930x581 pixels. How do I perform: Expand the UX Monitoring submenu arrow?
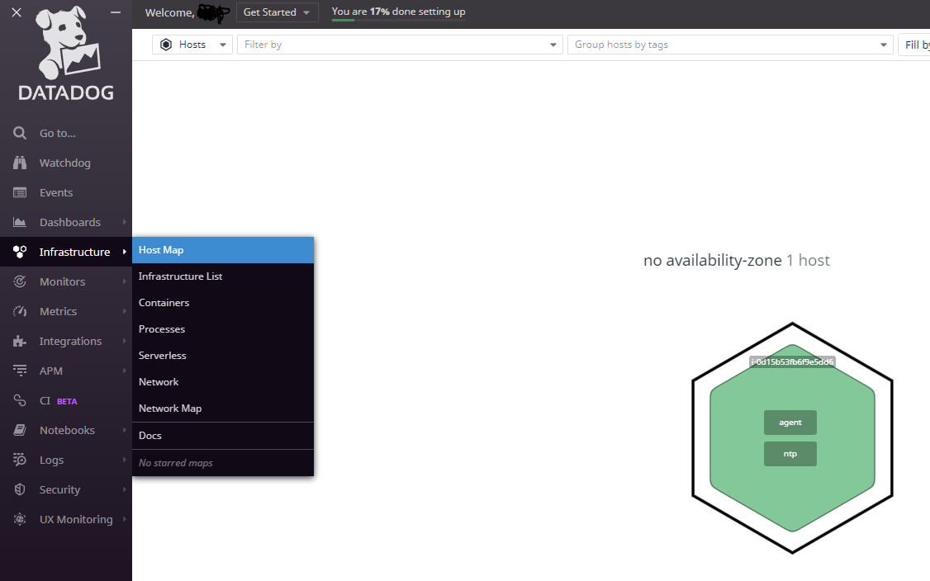coord(124,519)
